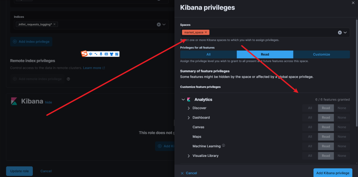Collapse the Analytics feature group

(183, 100)
